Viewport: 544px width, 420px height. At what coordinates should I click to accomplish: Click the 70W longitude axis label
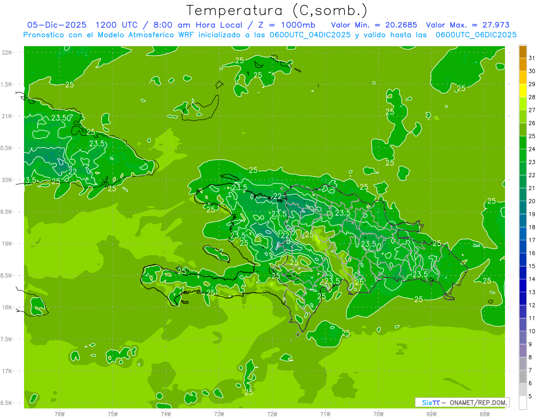coord(379,414)
